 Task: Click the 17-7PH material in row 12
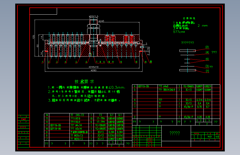[x=100, y=122]
